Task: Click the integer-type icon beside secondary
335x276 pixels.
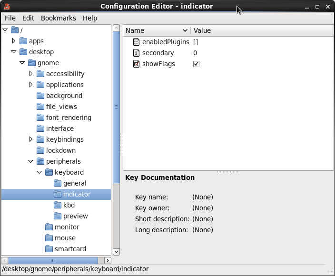Action: click(136, 53)
